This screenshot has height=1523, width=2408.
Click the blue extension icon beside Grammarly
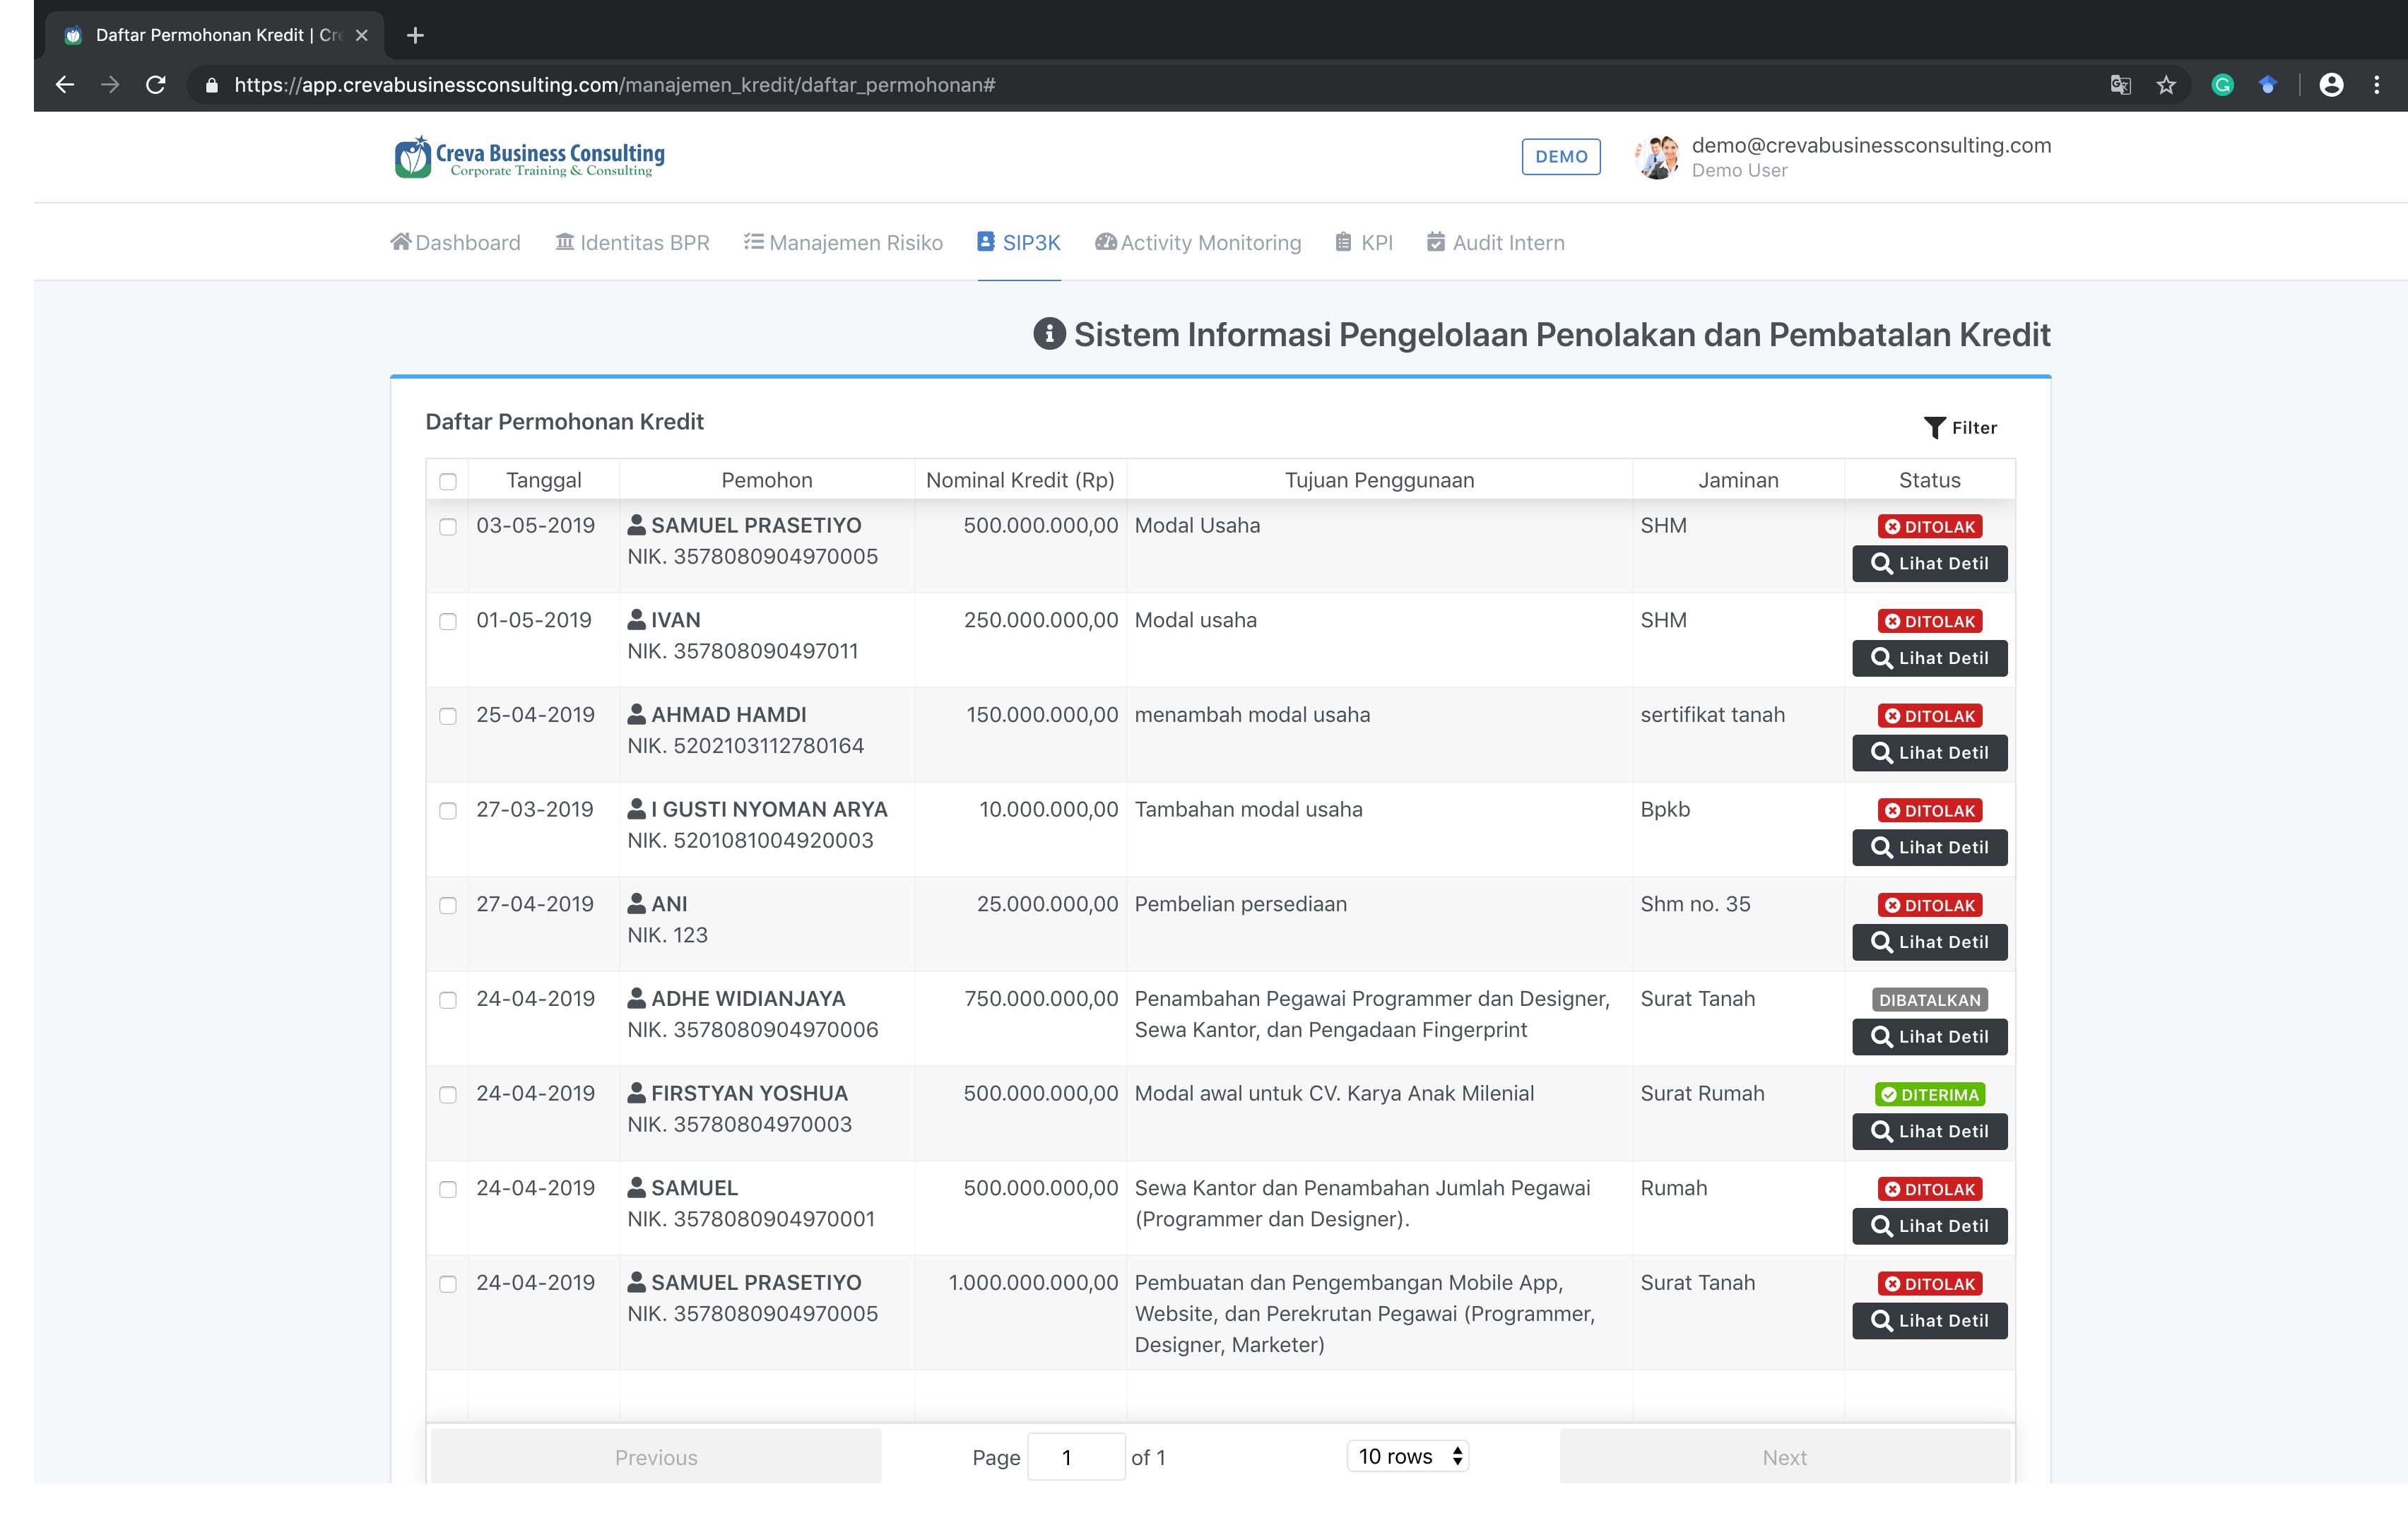2268,85
